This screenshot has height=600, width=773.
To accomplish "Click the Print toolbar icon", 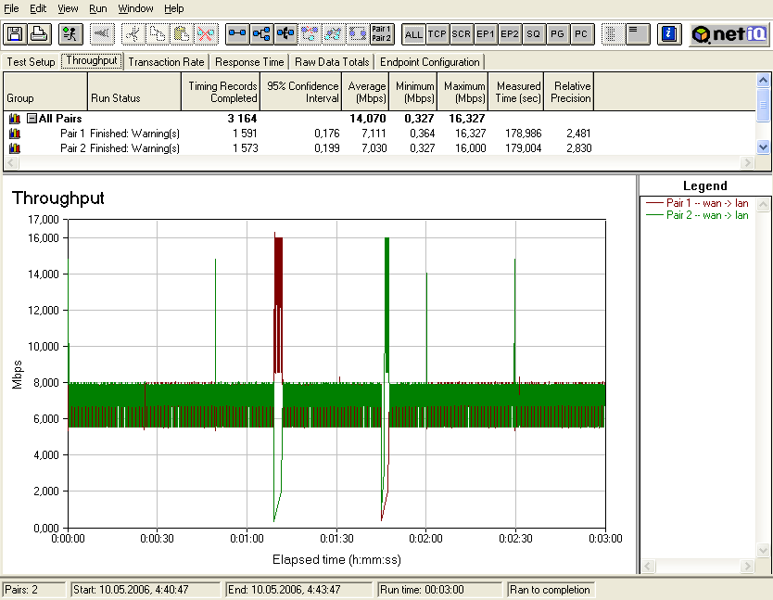I will pos(39,34).
